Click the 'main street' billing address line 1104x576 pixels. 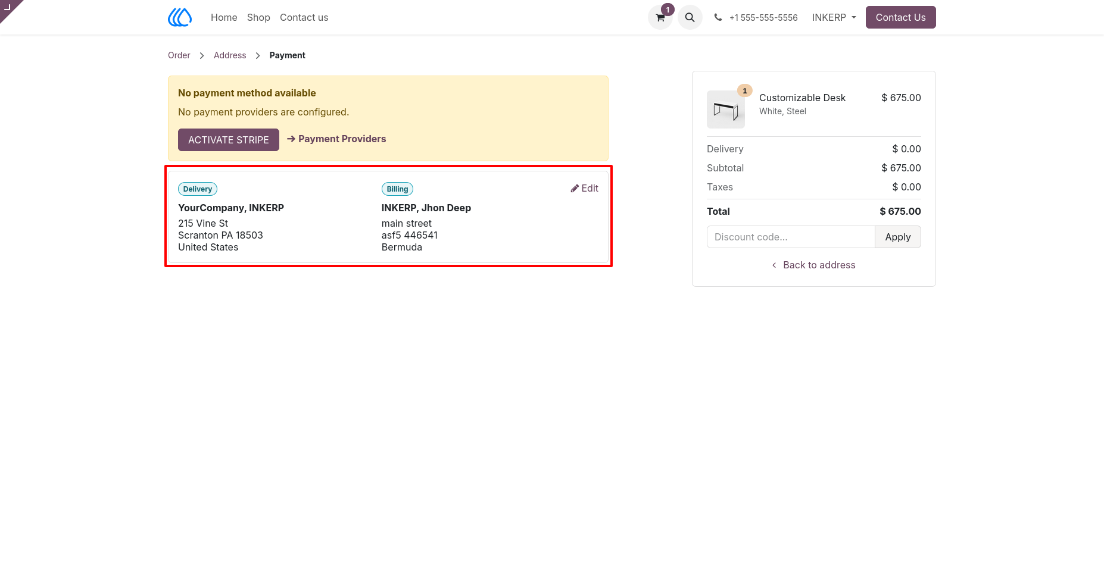(407, 223)
